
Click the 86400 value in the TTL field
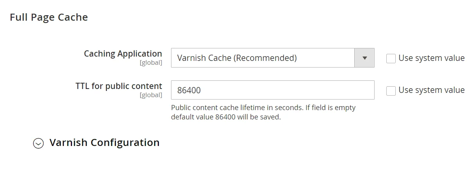(x=189, y=91)
